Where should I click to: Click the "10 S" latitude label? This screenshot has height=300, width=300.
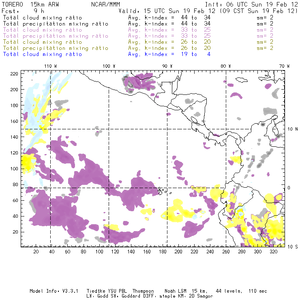[x=293, y=247]
